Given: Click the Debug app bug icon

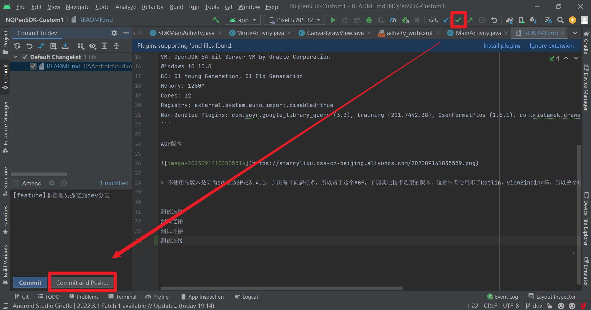Looking at the screenshot, I should click(369, 20).
